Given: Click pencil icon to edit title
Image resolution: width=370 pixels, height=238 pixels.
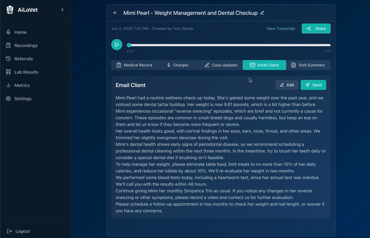Looking at the screenshot, I should [262, 13].
